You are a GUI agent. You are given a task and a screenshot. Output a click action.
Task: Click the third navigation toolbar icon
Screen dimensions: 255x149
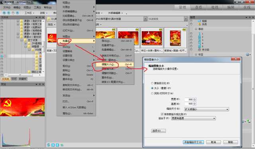13,13
